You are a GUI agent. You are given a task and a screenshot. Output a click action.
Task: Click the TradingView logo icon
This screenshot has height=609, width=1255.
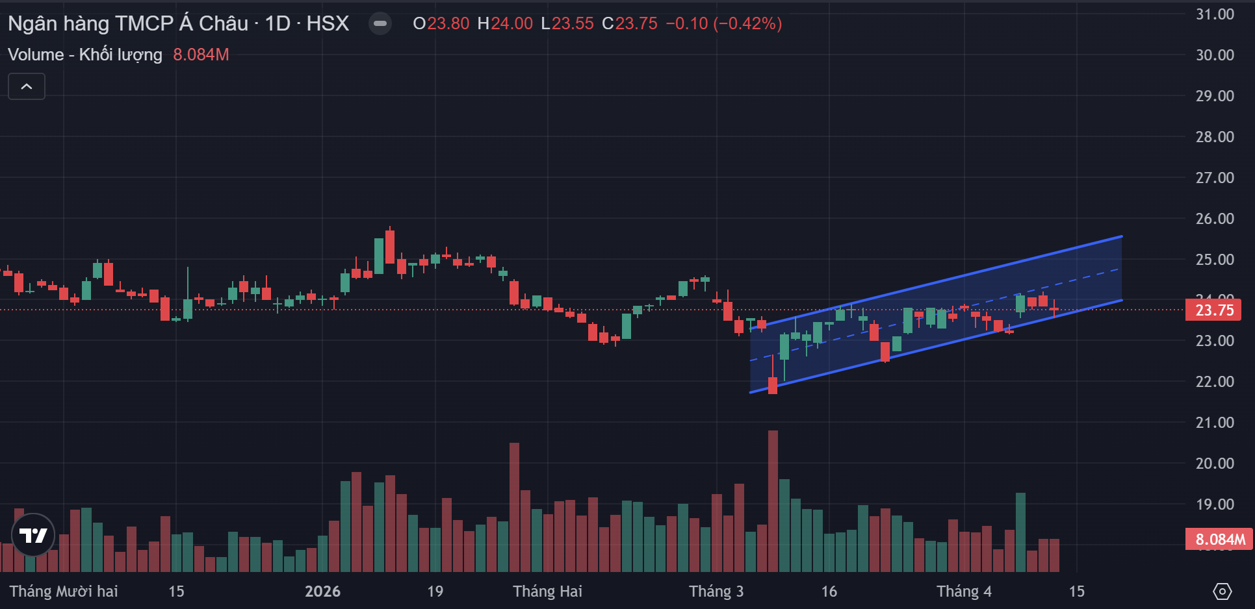pyautogui.click(x=33, y=535)
